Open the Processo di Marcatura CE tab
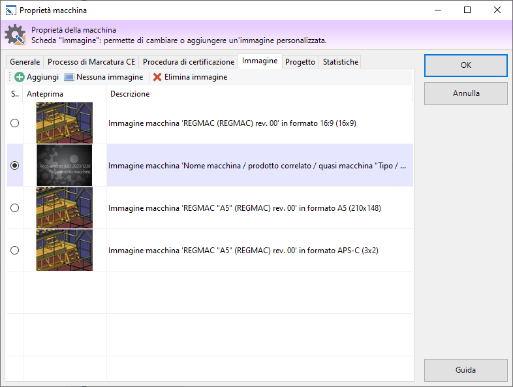Viewport: 513px width, 387px height. pos(91,62)
